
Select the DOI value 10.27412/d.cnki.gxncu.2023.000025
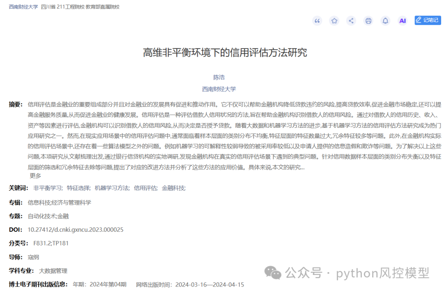point(75,230)
